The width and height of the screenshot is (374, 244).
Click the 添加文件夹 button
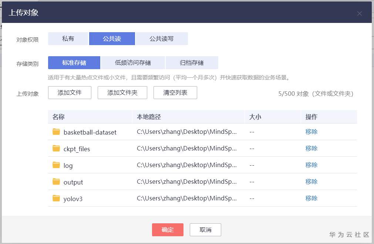pos(122,93)
